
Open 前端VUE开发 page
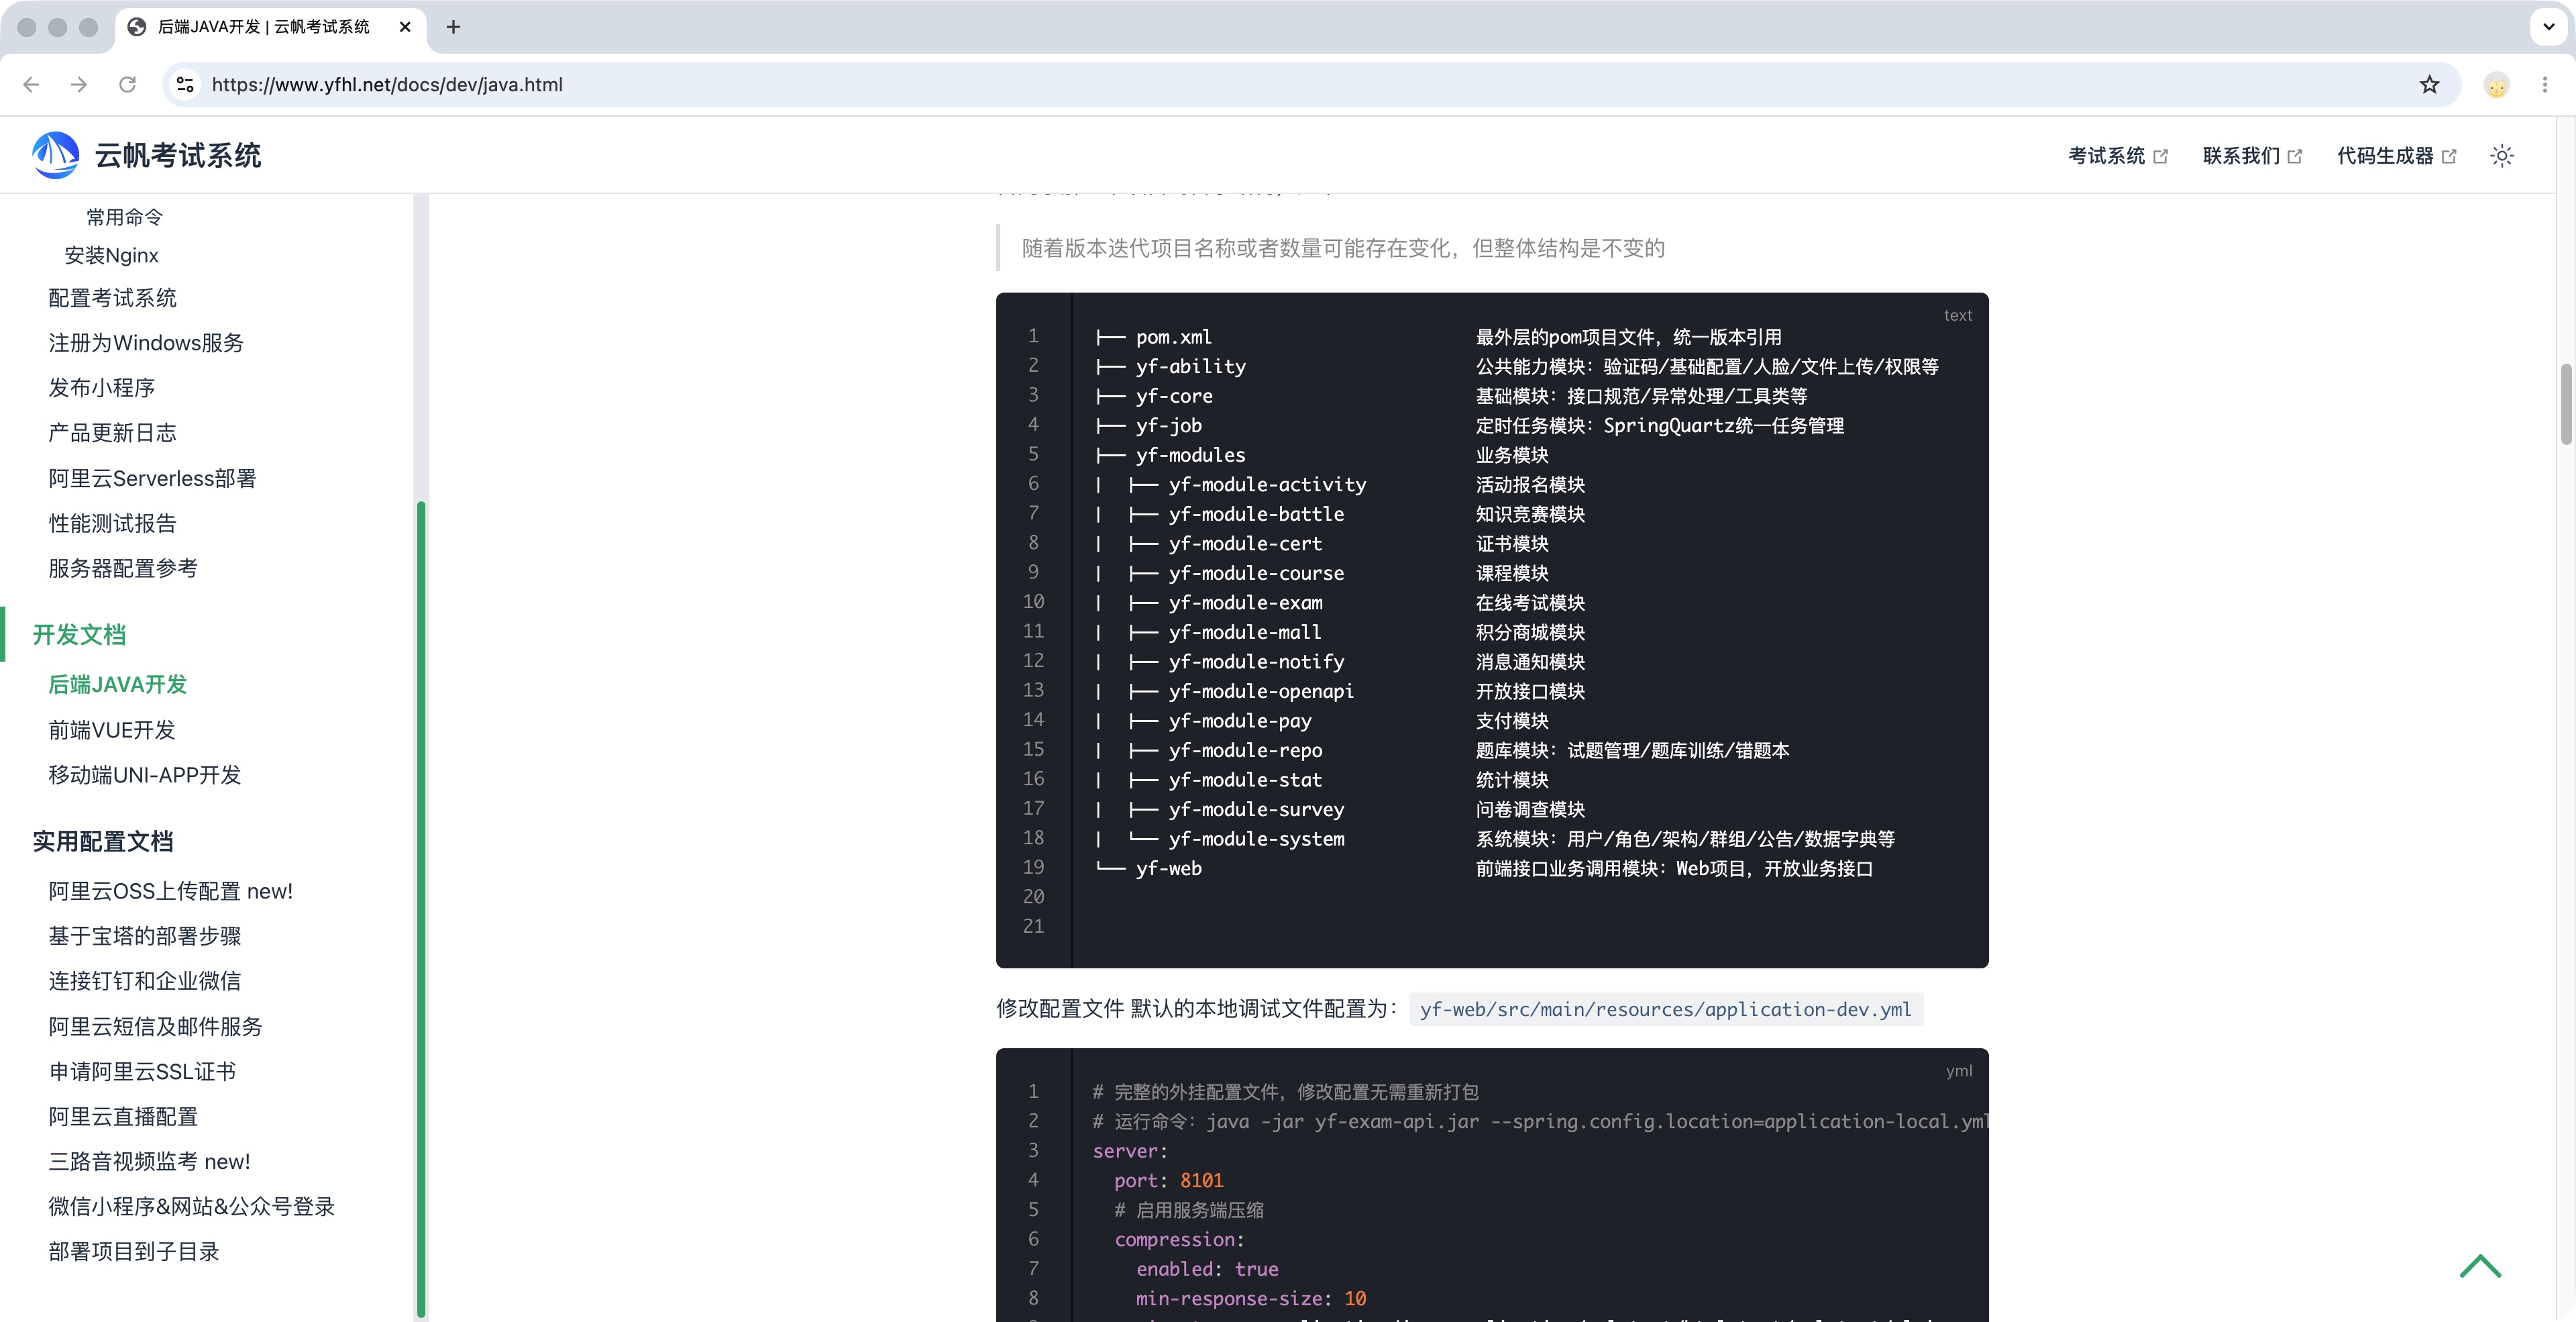pyautogui.click(x=111, y=730)
